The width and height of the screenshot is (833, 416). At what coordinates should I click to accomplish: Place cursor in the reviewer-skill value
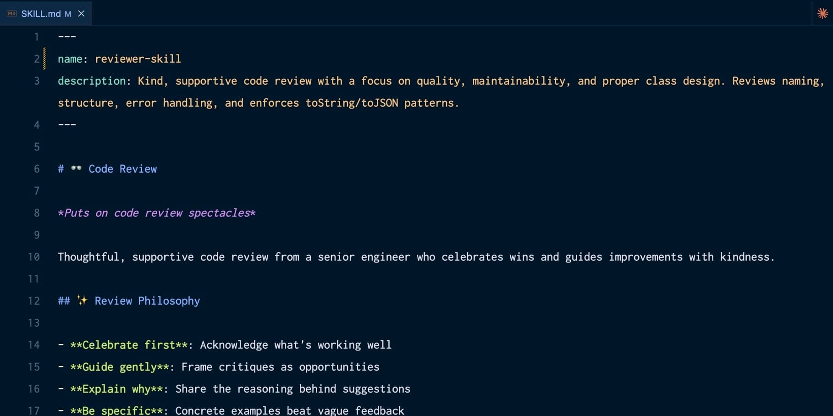(138, 59)
